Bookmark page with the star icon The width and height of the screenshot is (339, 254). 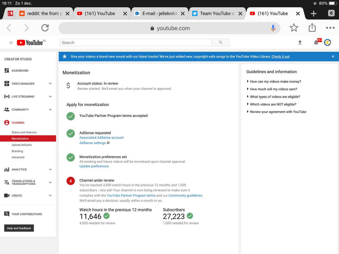[x=294, y=28]
